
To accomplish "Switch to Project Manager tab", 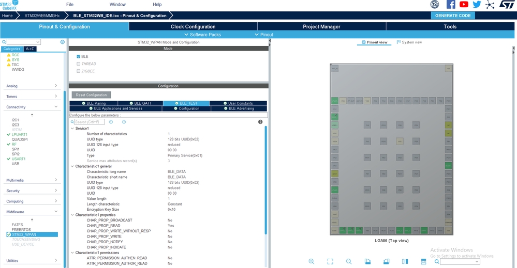I will pyautogui.click(x=321, y=27).
